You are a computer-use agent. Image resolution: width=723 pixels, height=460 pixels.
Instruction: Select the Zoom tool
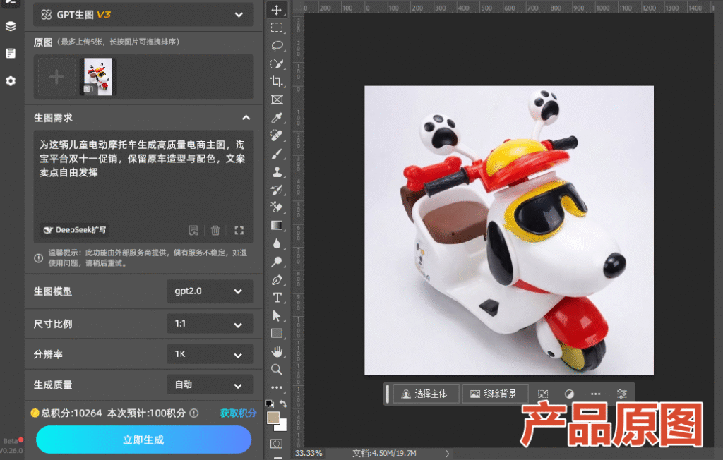(277, 370)
